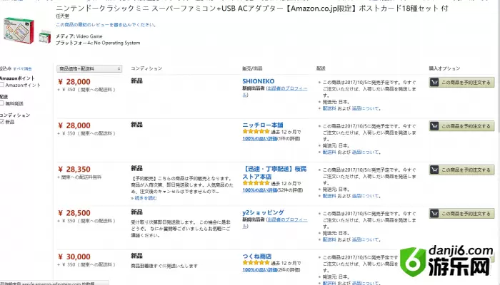The image size is (500, 285).
Task: Pre-order from SHIONEKO at ¥28,000
Action: pos(461,83)
